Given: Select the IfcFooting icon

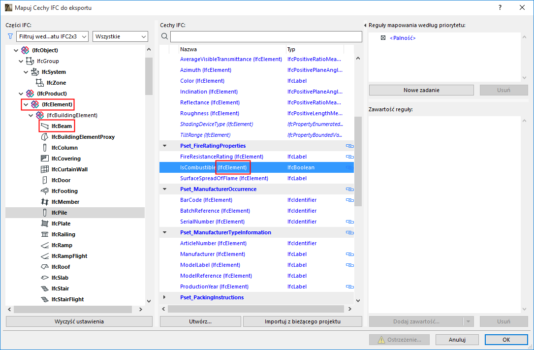Looking at the screenshot, I should (45, 191).
